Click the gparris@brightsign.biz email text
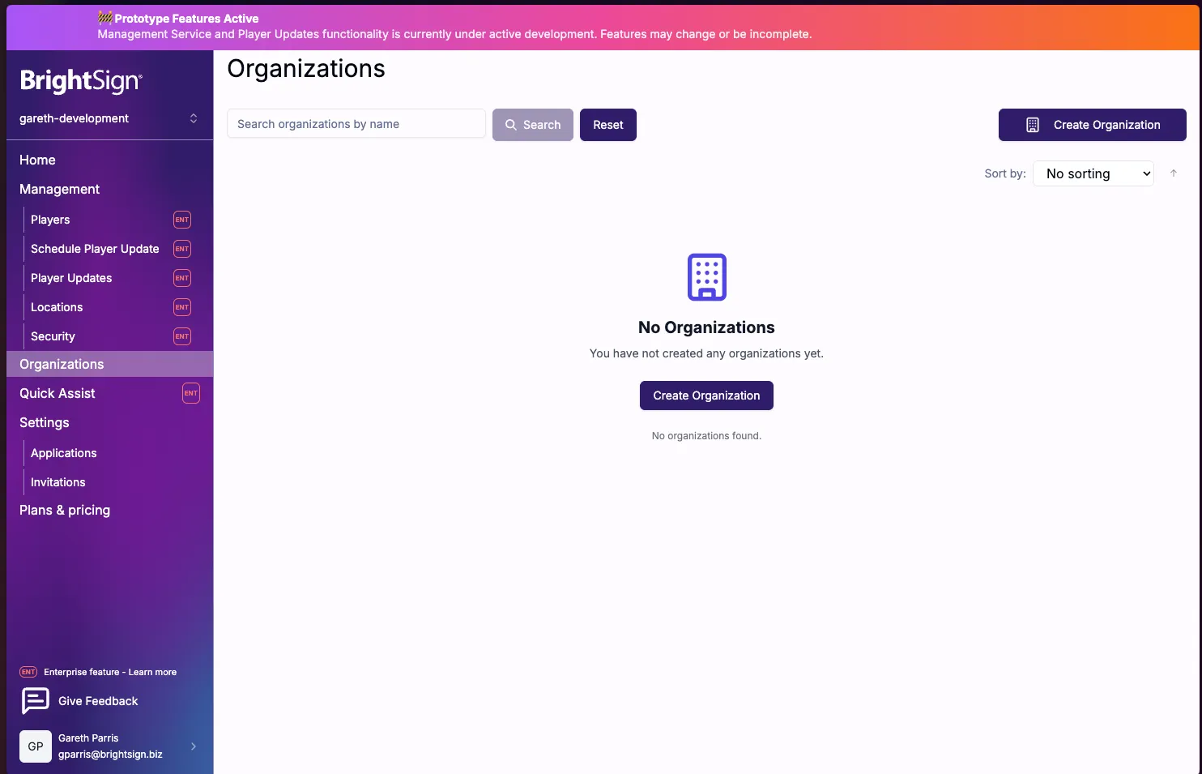Viewport: 1202px width, 774px height. tap(110, 755)
